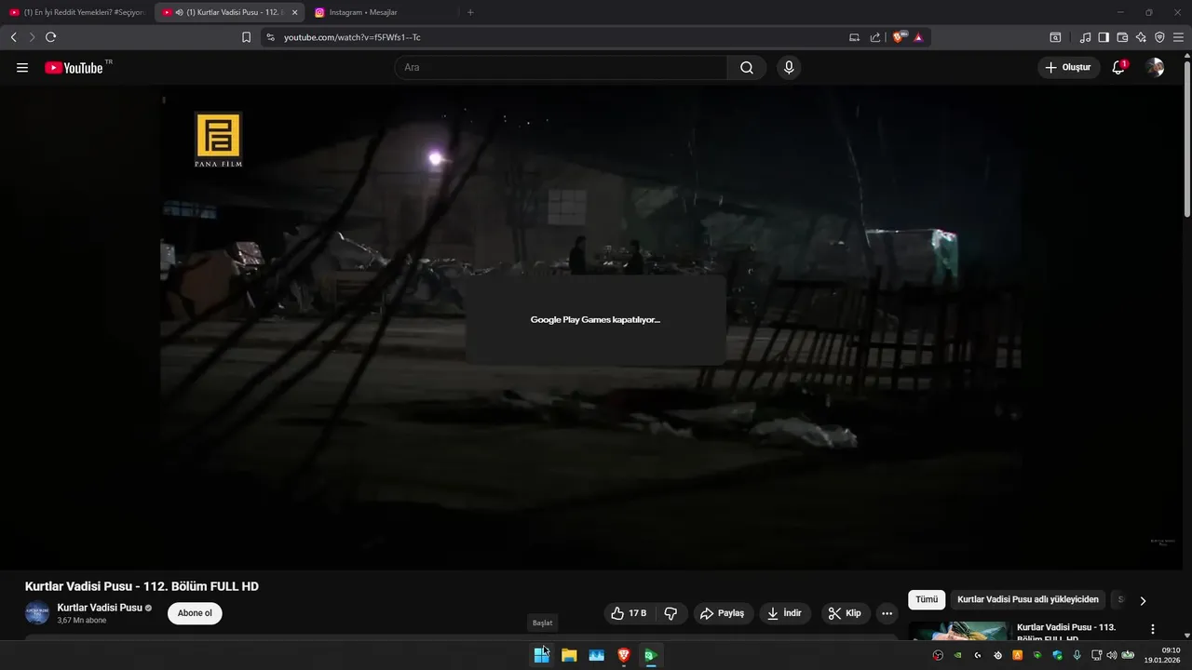1192x670 pixels.
Task: Open Brave Rewards triangle icon
Action: pyautogui.click(x=918, y=37)
